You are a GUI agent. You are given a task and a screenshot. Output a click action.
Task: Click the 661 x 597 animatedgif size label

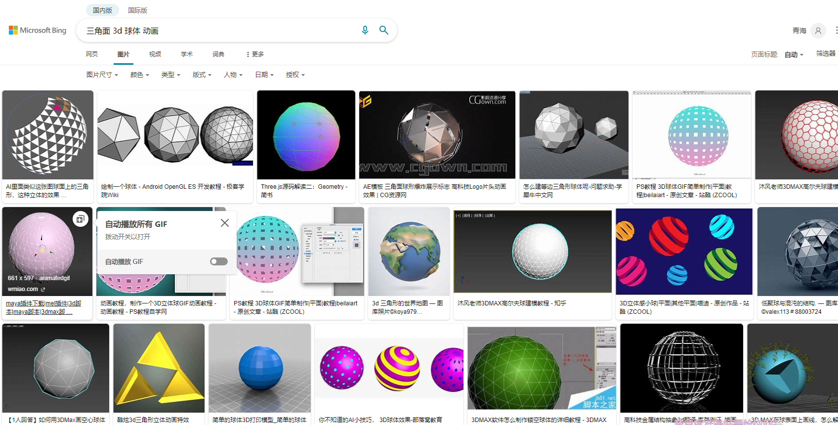coord(39,278)
